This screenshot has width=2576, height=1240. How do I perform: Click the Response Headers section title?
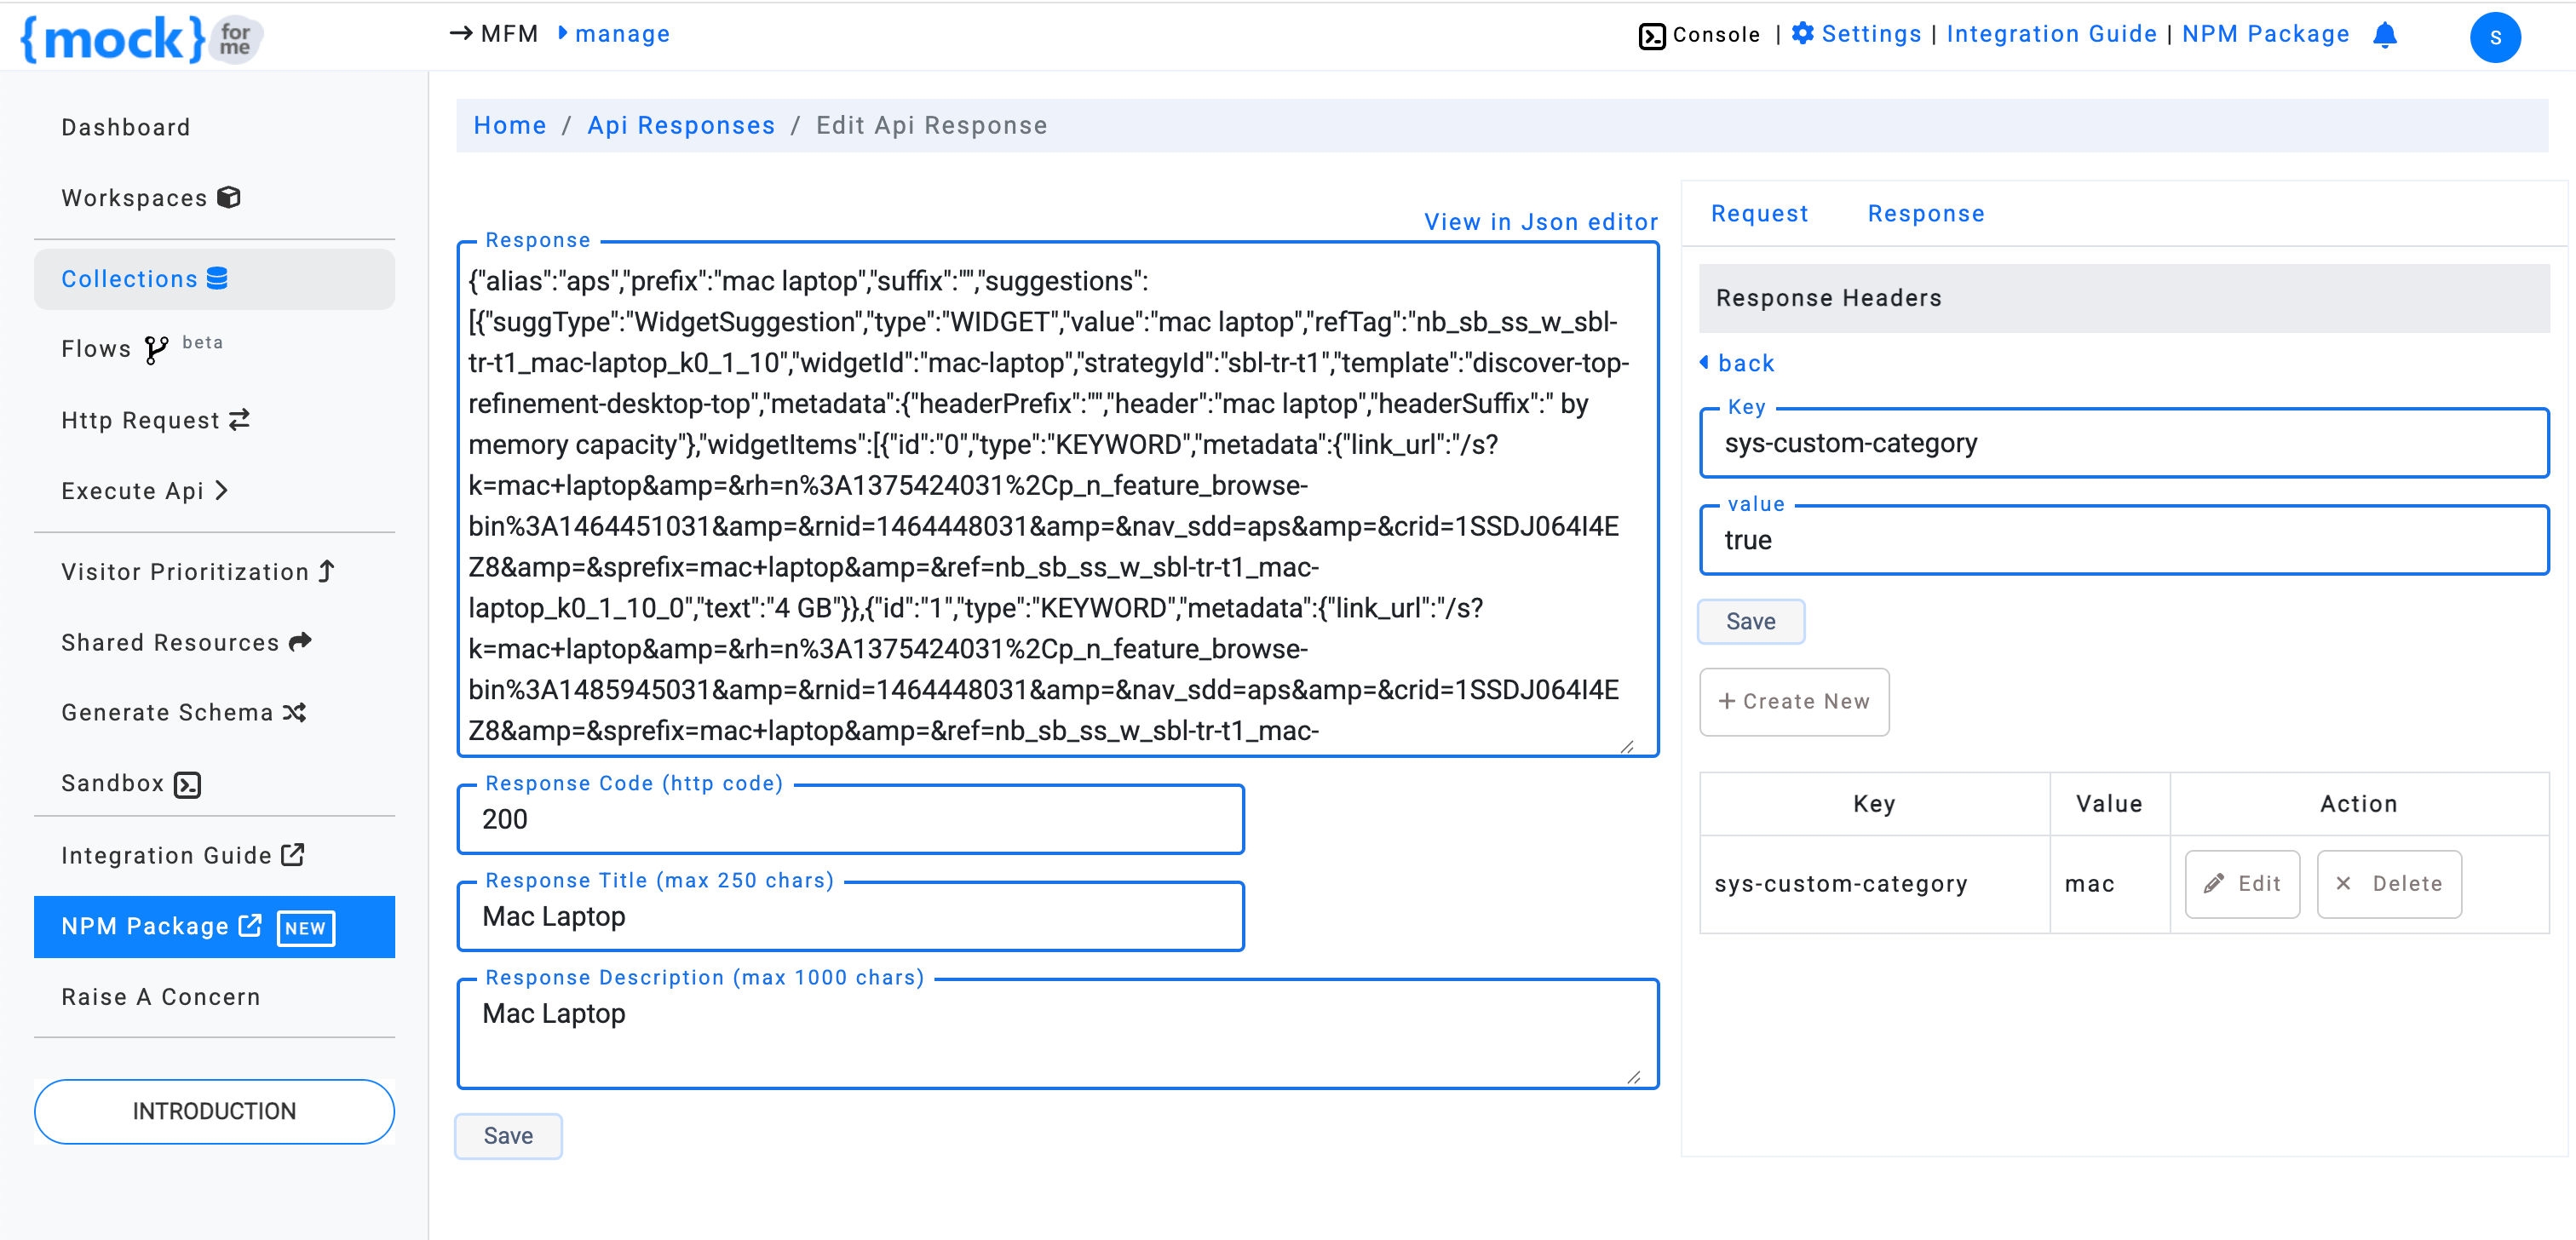[1828, 297]
